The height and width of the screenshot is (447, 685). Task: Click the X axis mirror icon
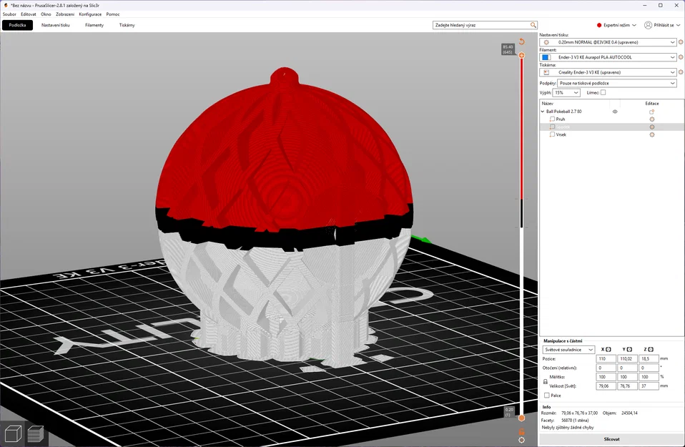pos(608,350)
